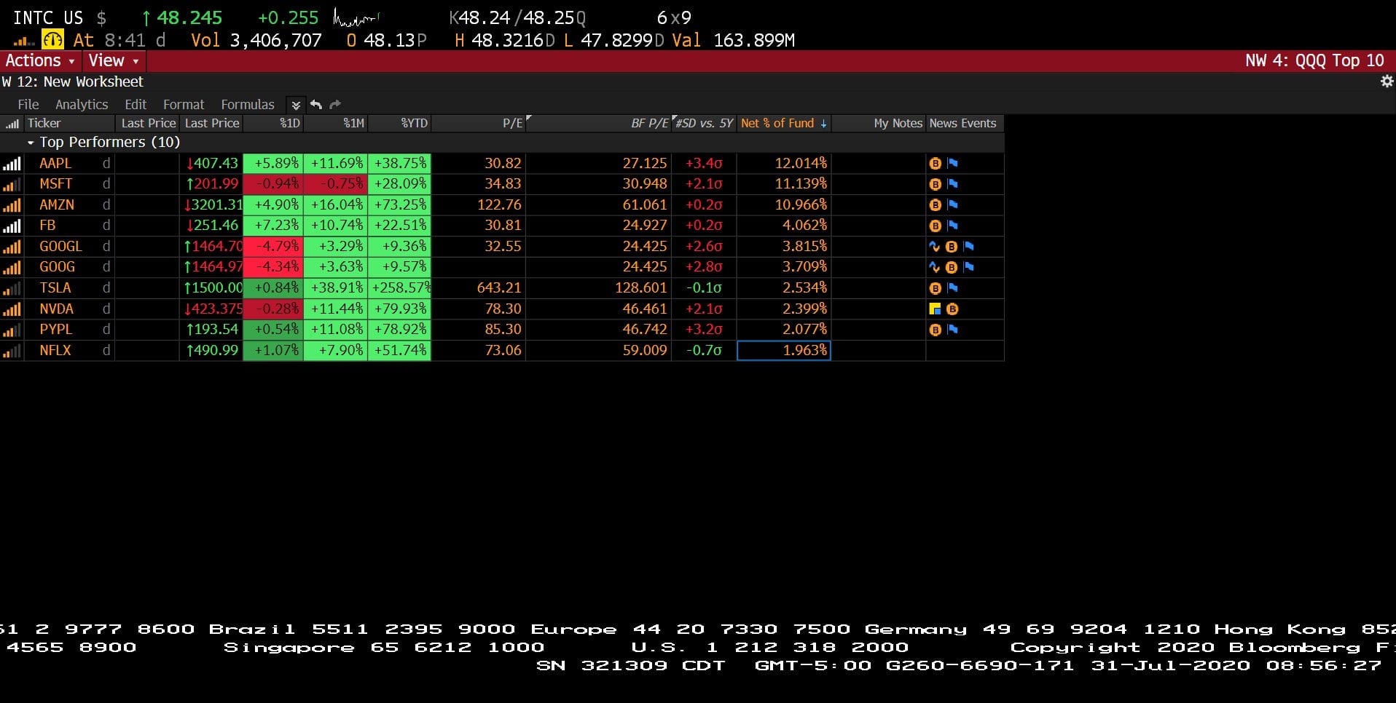The width and height of the screenshot is (1396, 703).
Task: Click GOOGL's -4.79% one-day change cell
Action: (x=273, y=247)
